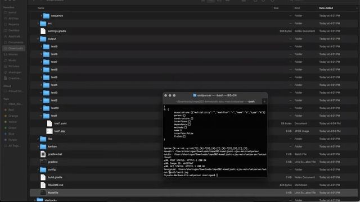Select the build.gradle file icon
Viewport: 360px width, 202px height.
43,177
